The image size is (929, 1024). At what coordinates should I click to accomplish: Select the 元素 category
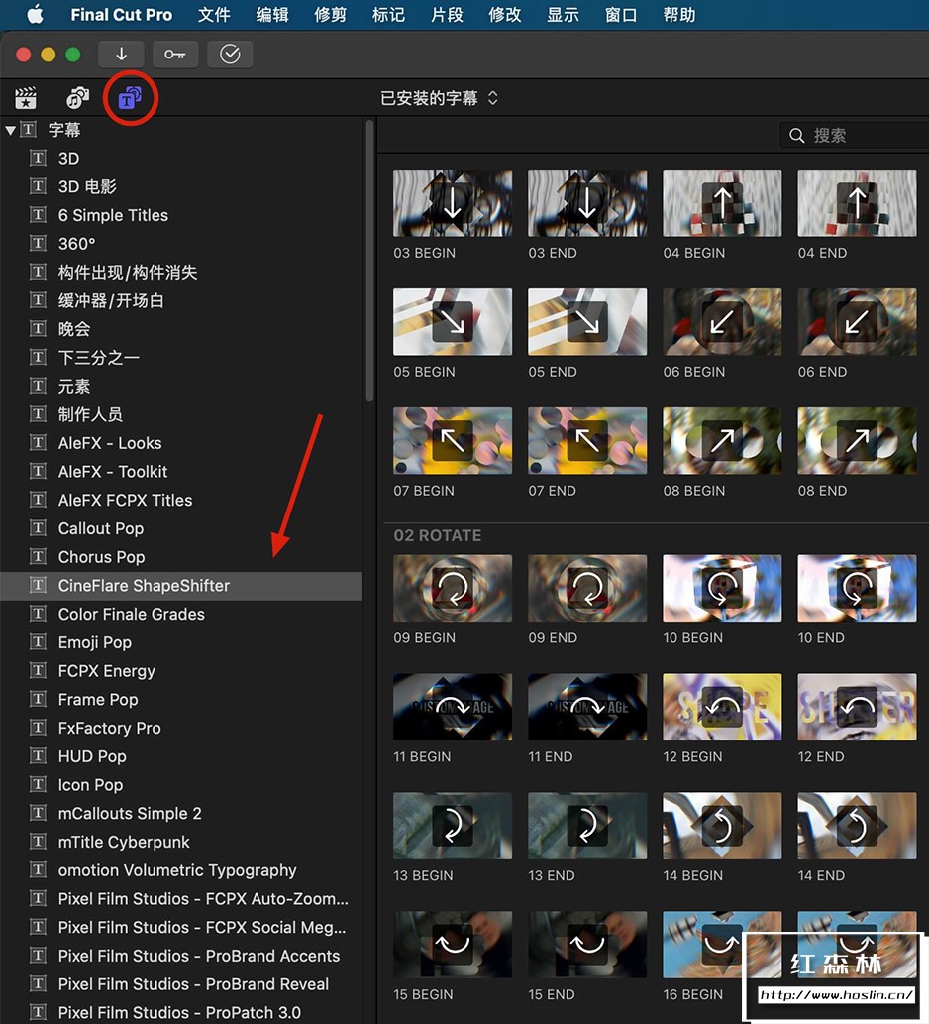[x=181, y=386]
